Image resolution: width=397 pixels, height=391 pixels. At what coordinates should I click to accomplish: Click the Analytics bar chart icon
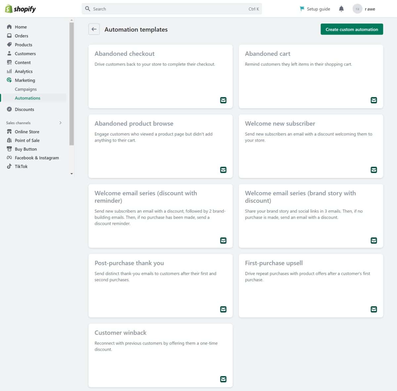click(x=9, y=71)
